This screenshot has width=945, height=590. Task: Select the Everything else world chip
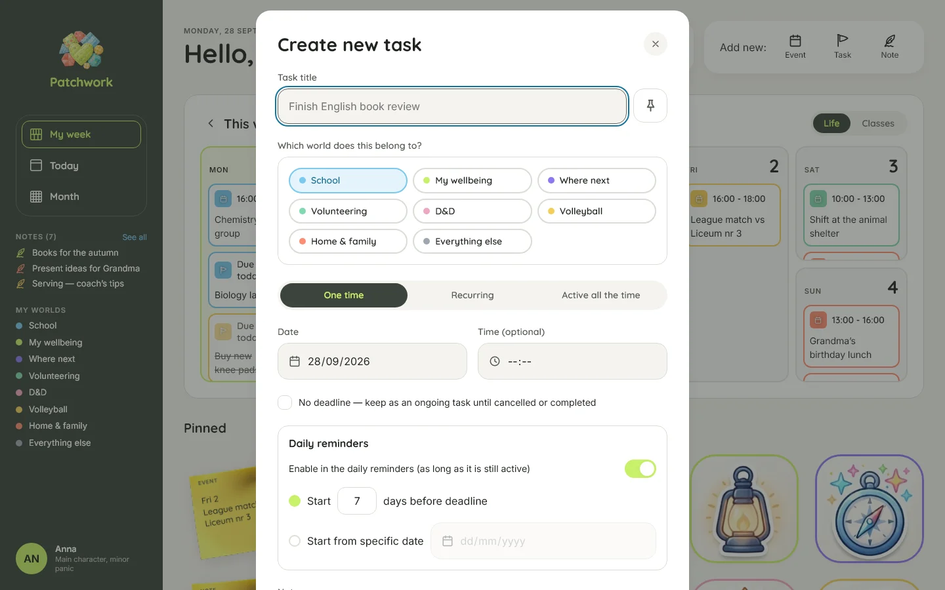pos(472,241)
